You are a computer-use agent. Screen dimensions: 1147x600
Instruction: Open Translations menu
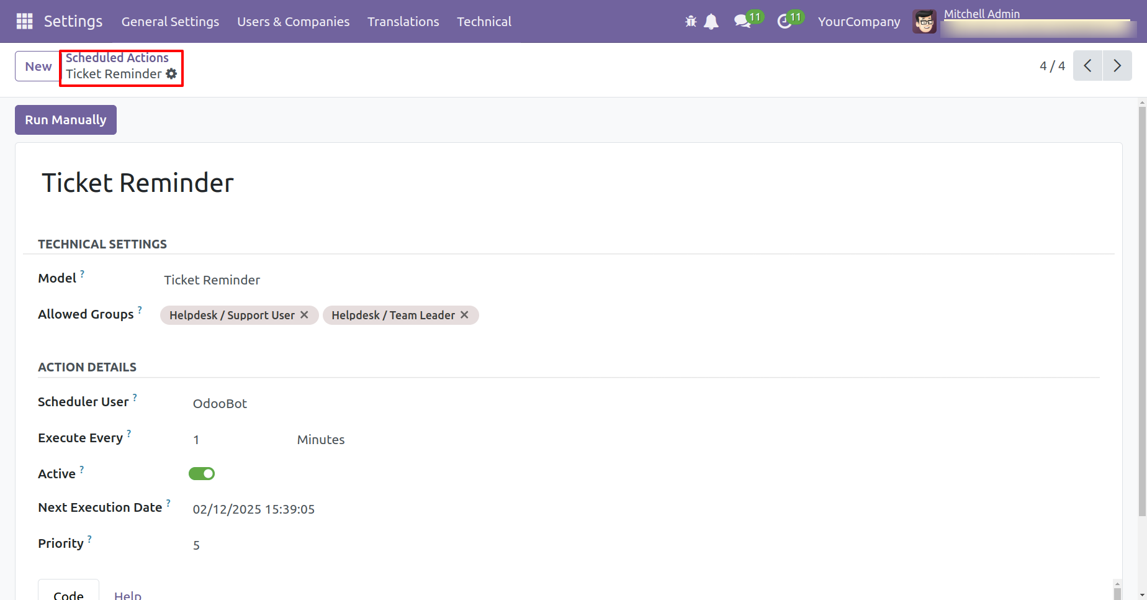point(403,22)
